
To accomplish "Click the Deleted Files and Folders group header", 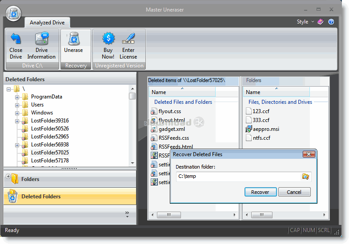I will tap(183, 102).
